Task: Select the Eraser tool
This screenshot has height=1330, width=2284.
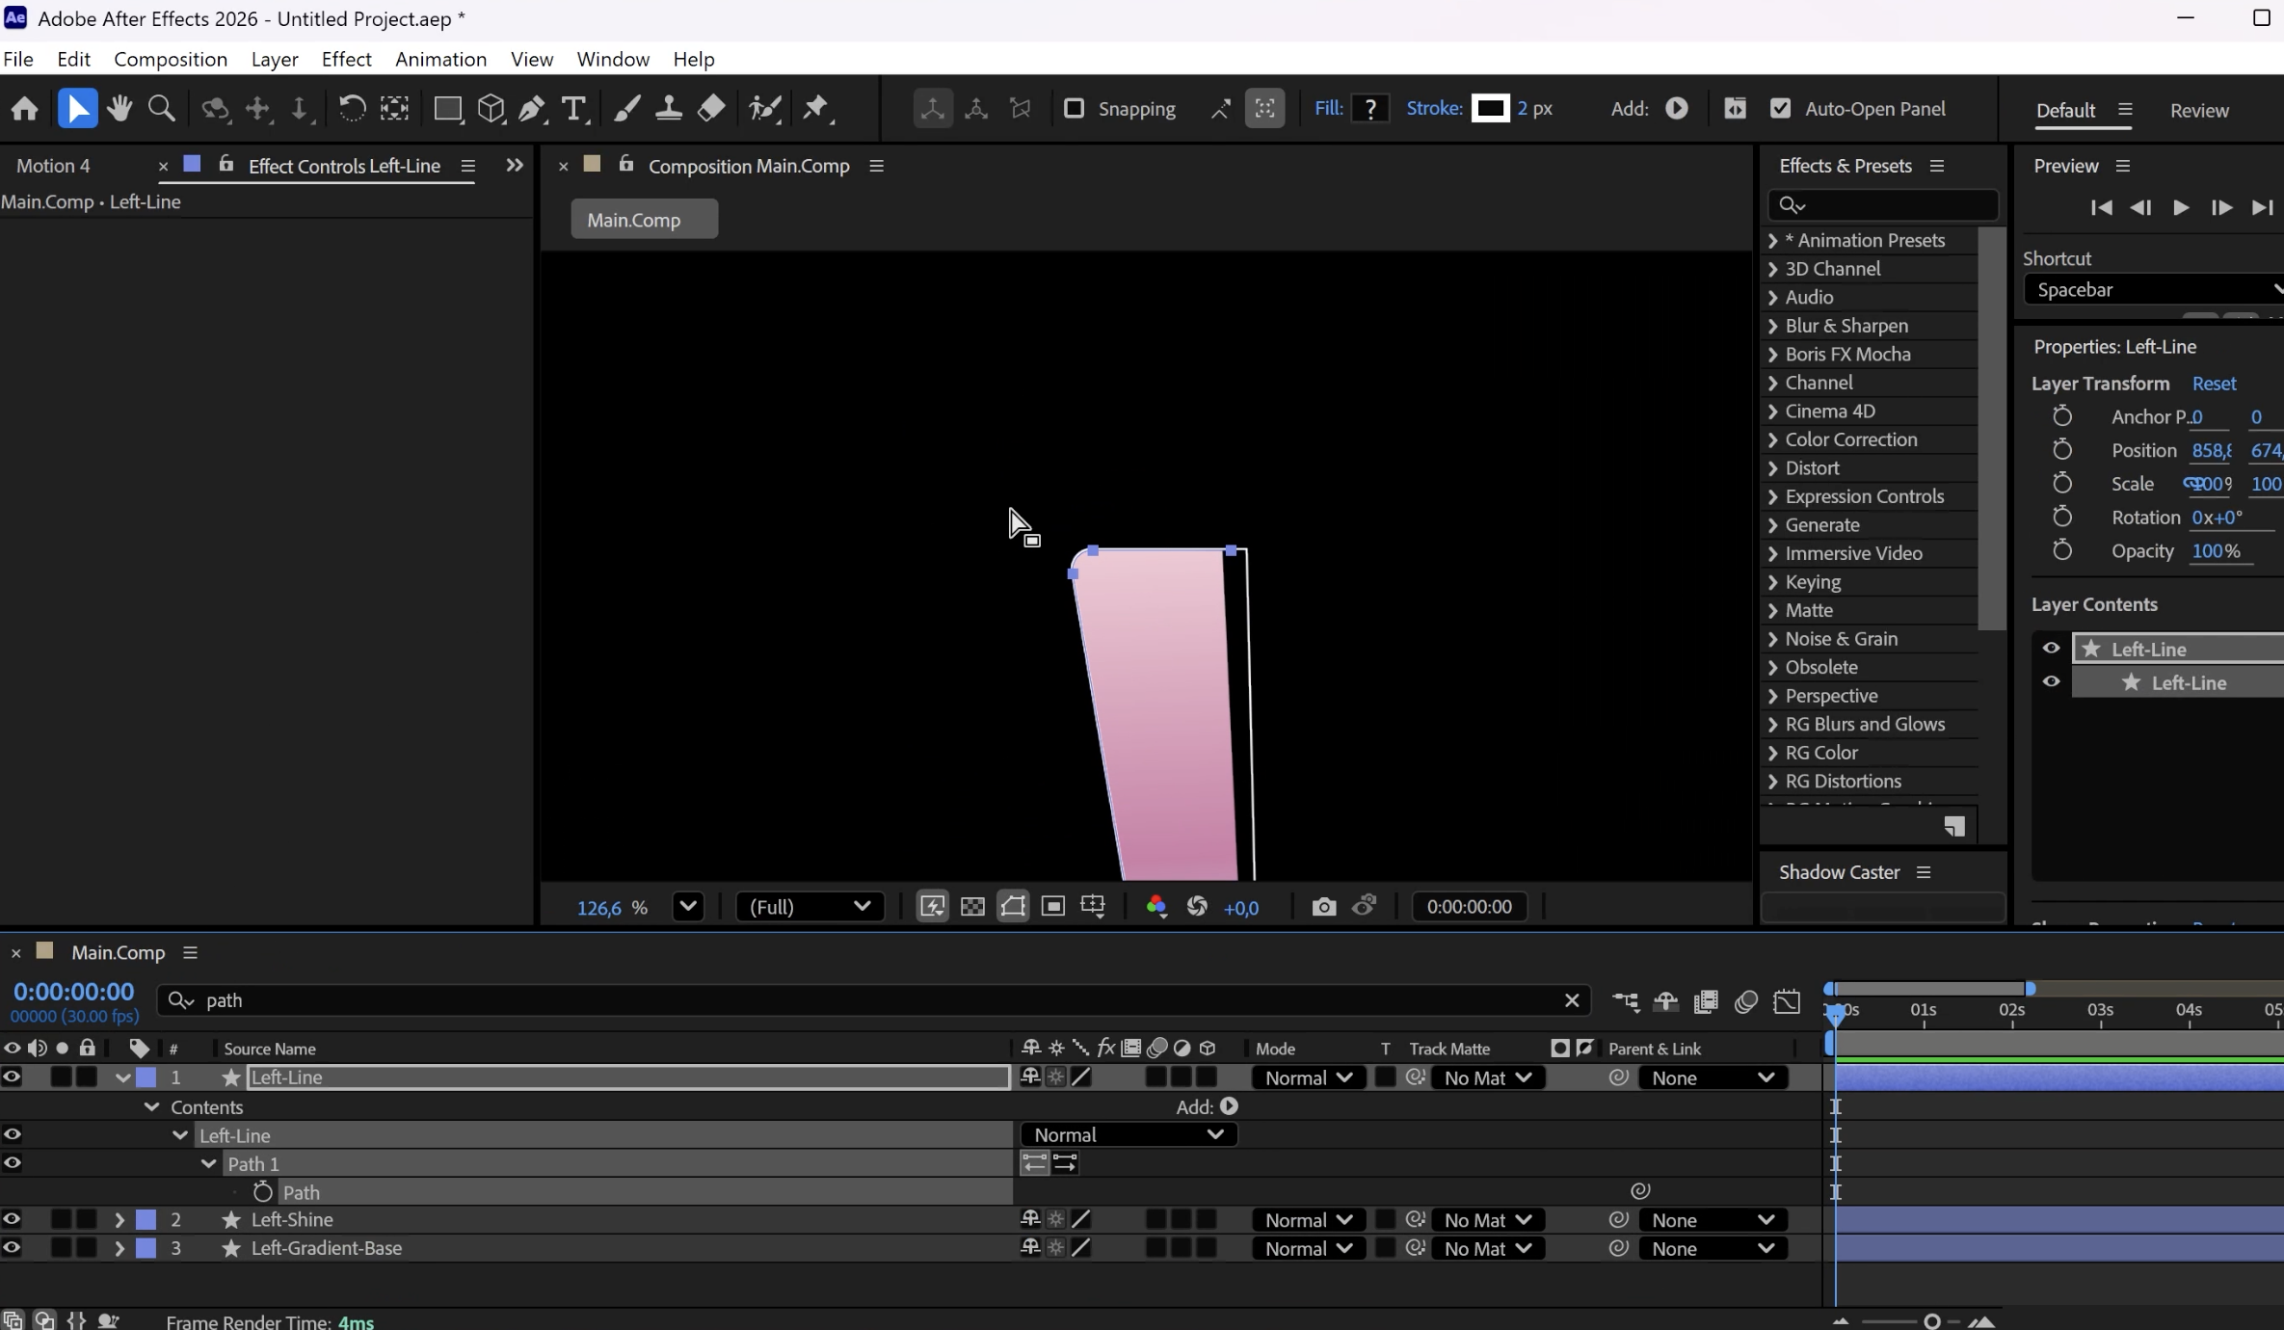Action: (711, 109)
